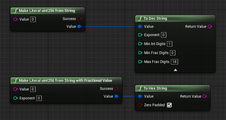Edit the Value field of Make Literal uint256 from String

point(33,19)
